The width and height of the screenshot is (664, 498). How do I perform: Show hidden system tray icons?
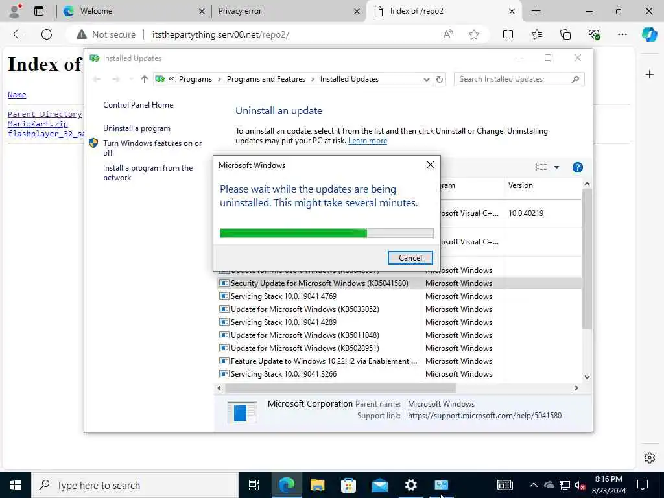click(x=533, y=485)
